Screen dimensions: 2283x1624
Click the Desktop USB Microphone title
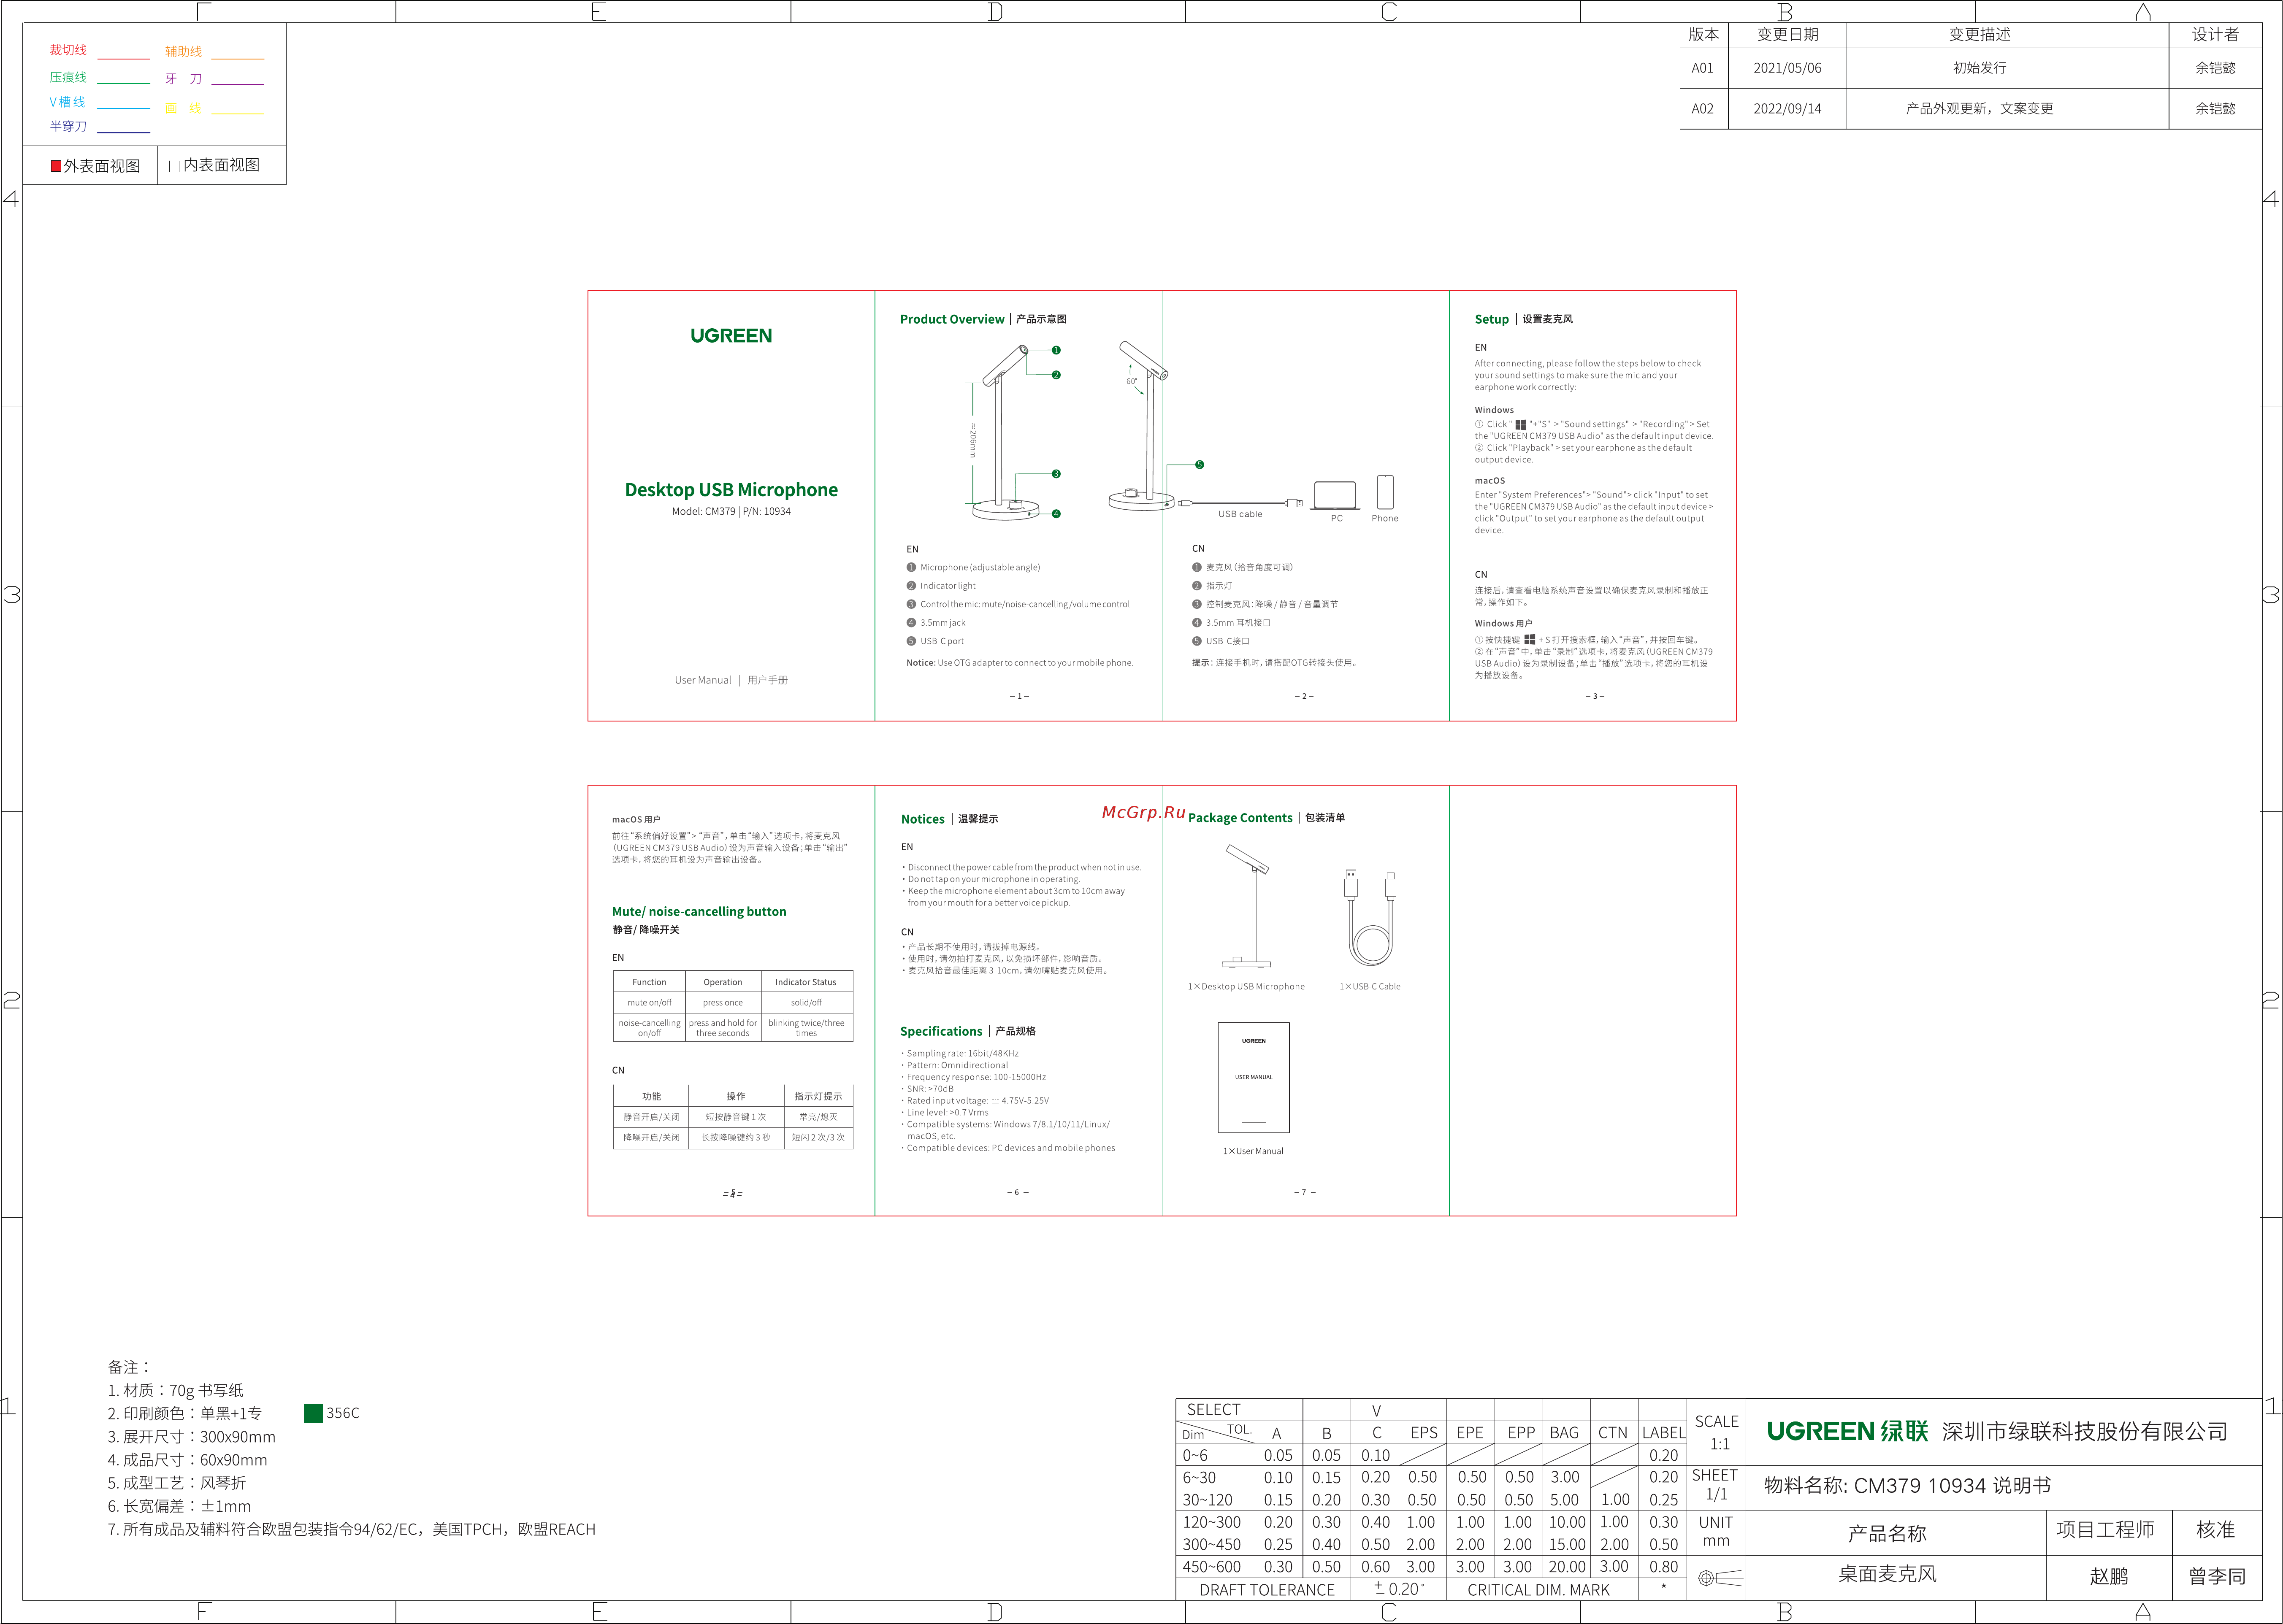point(731,490)
